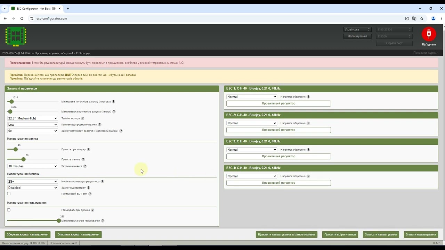Reload the page in Chrome
Screen dimensions: 445x250
click(22, 18)
